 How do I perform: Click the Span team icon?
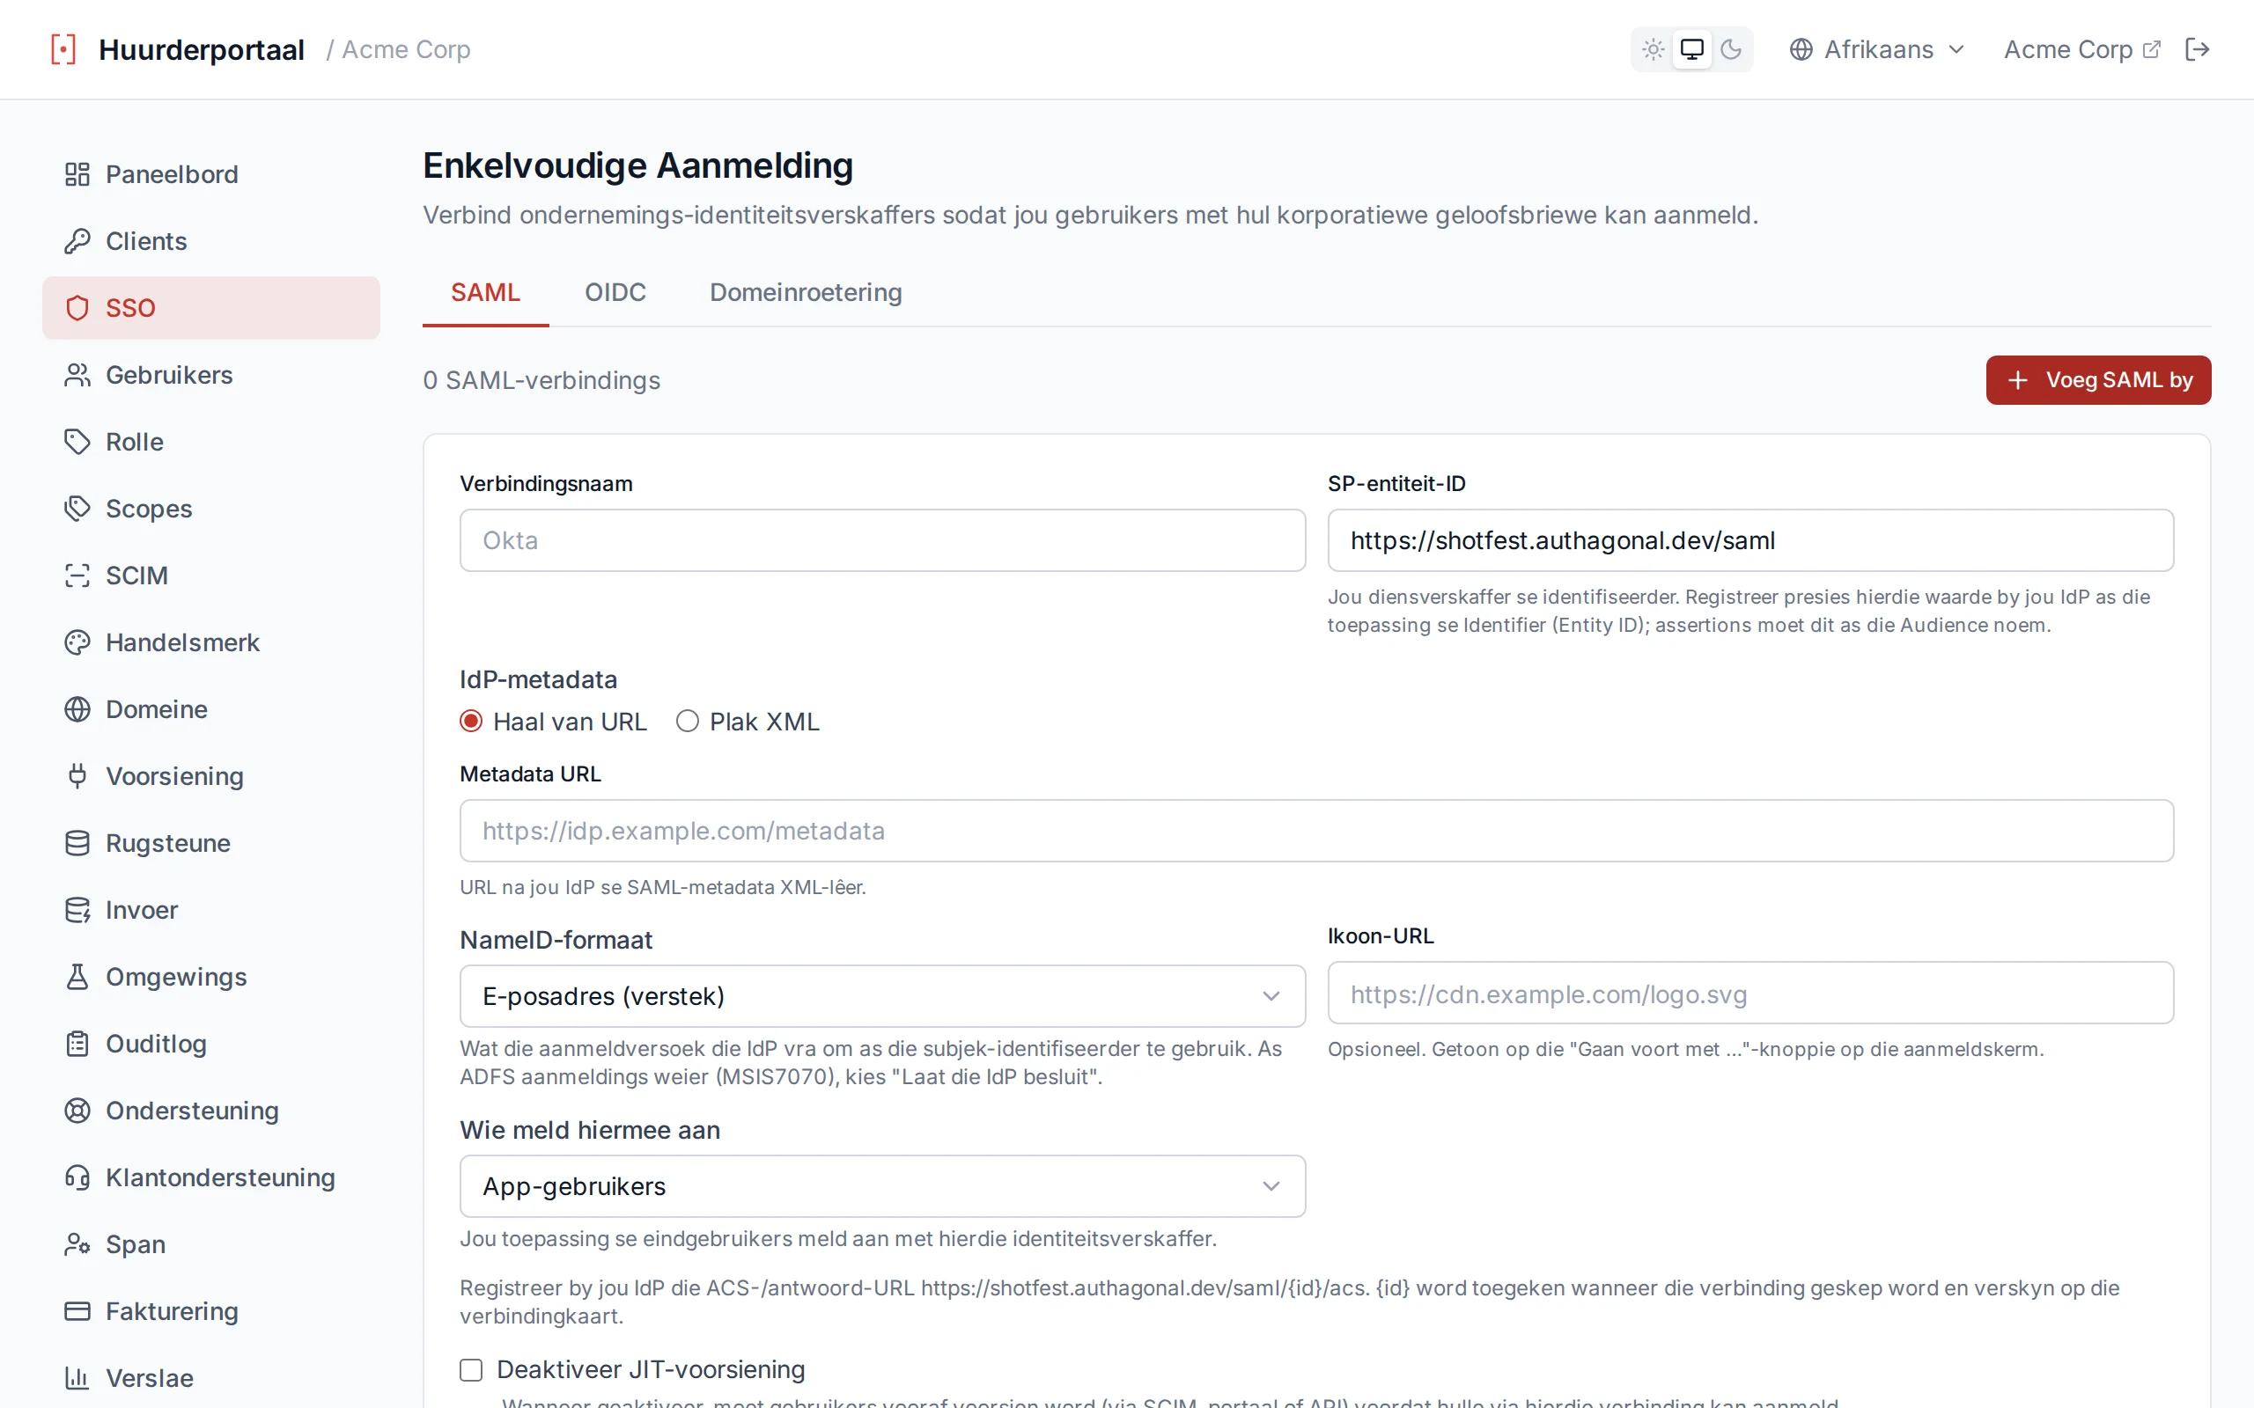(x=77, y=1244)
